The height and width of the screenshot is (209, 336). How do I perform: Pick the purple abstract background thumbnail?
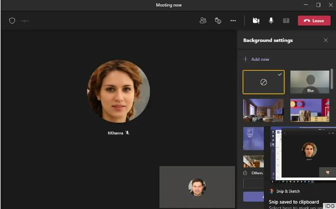click(253, 138)
